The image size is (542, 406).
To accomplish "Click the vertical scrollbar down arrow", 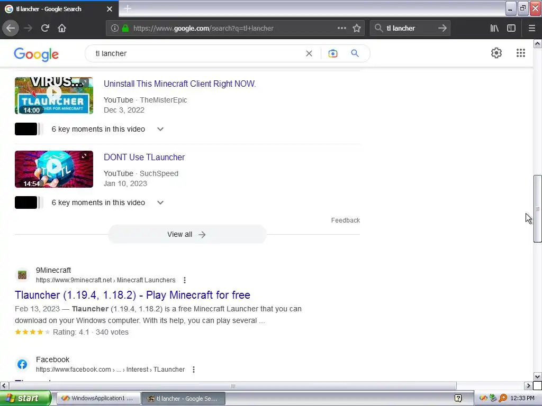I will [538, 376].
